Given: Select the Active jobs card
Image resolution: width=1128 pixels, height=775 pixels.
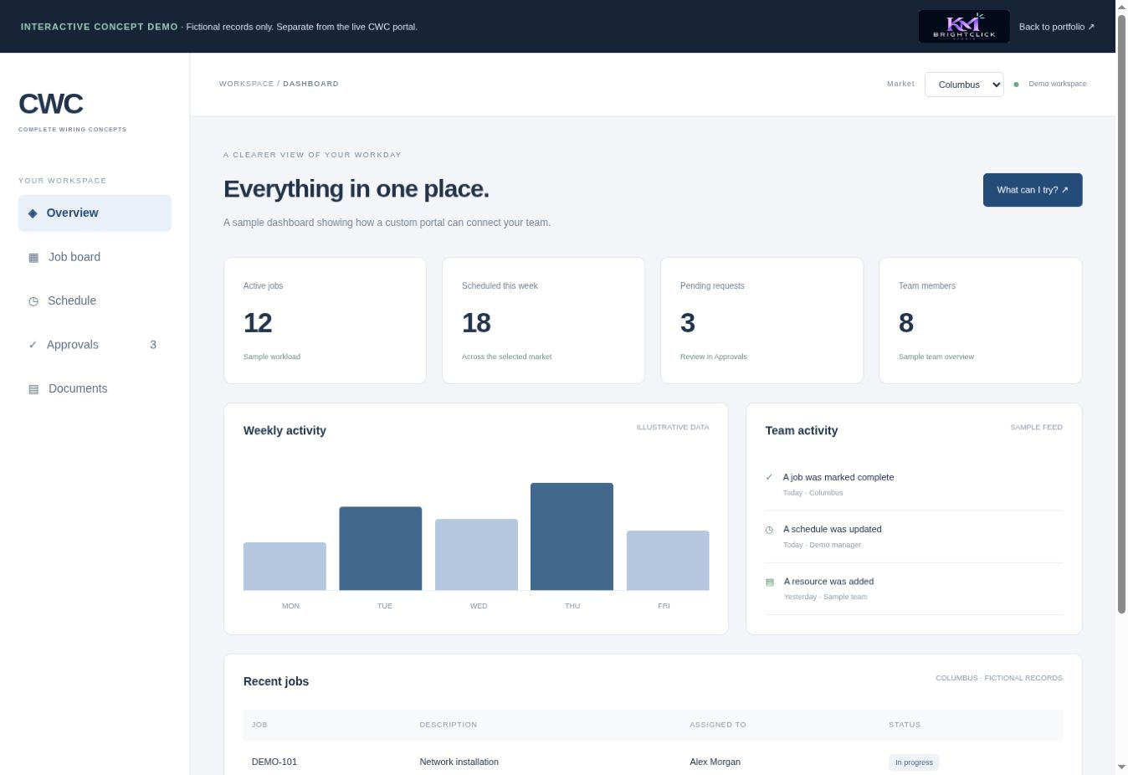Looking at the screenshot, I should point(325,321).
